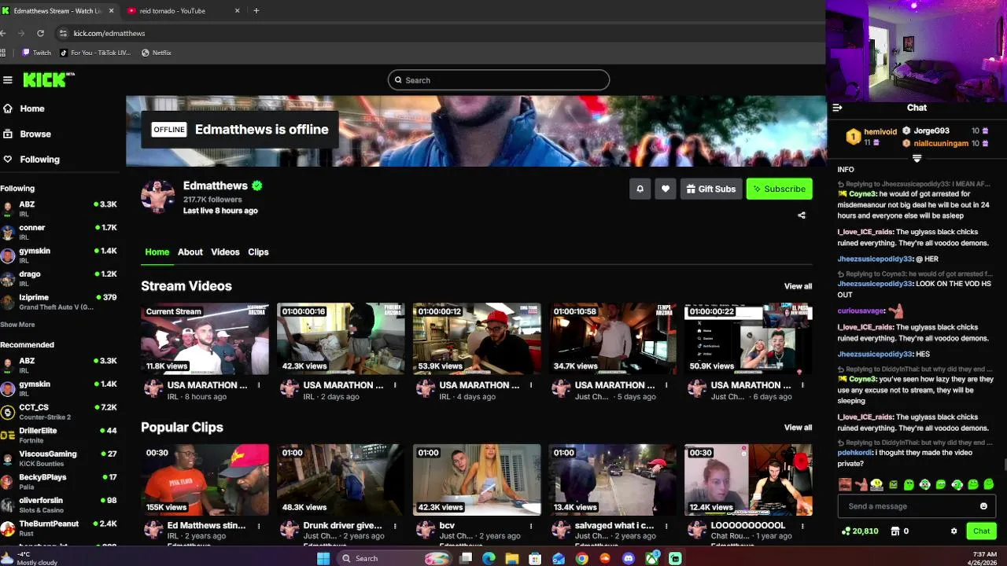
Task: Open File Explorer from taskbar
Action: pos(512,558)
